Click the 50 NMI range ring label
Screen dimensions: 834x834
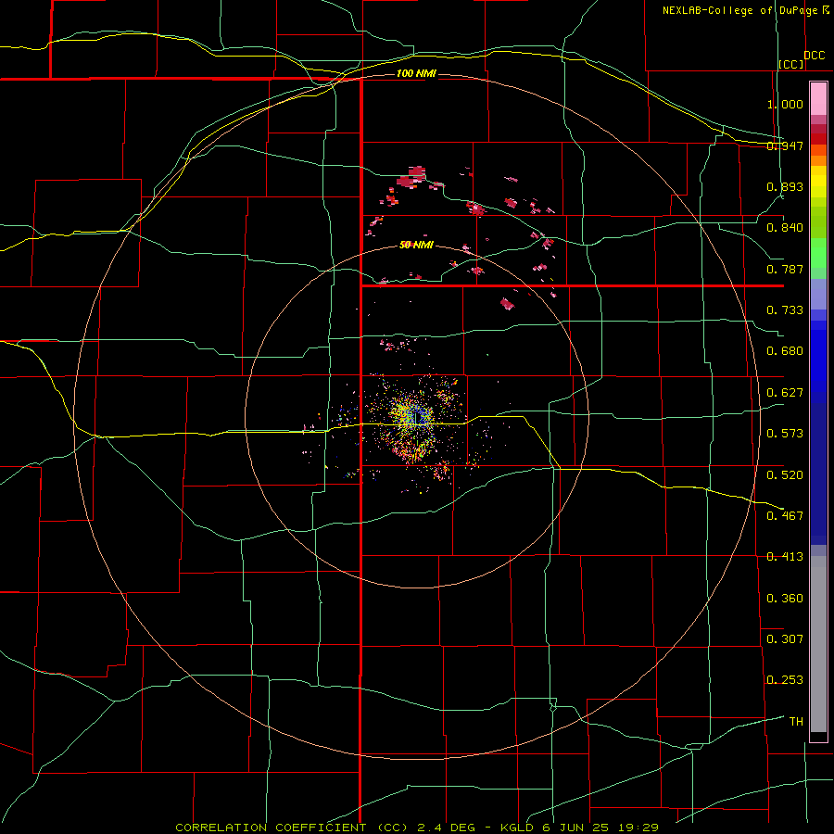click(416, 245)
